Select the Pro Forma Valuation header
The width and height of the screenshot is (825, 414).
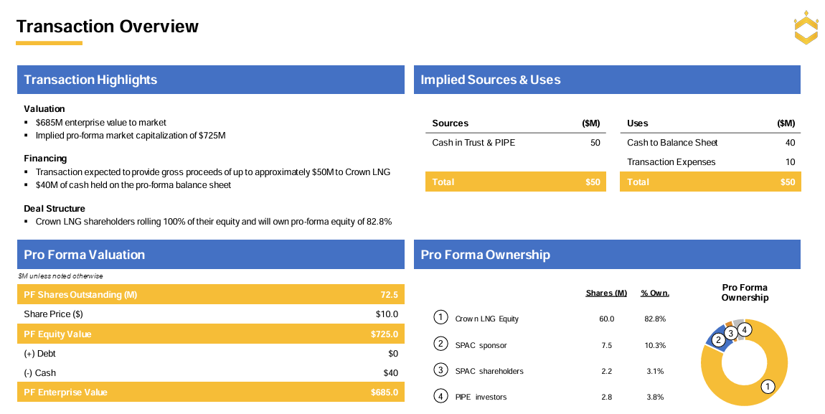click(x=210, y=255)
